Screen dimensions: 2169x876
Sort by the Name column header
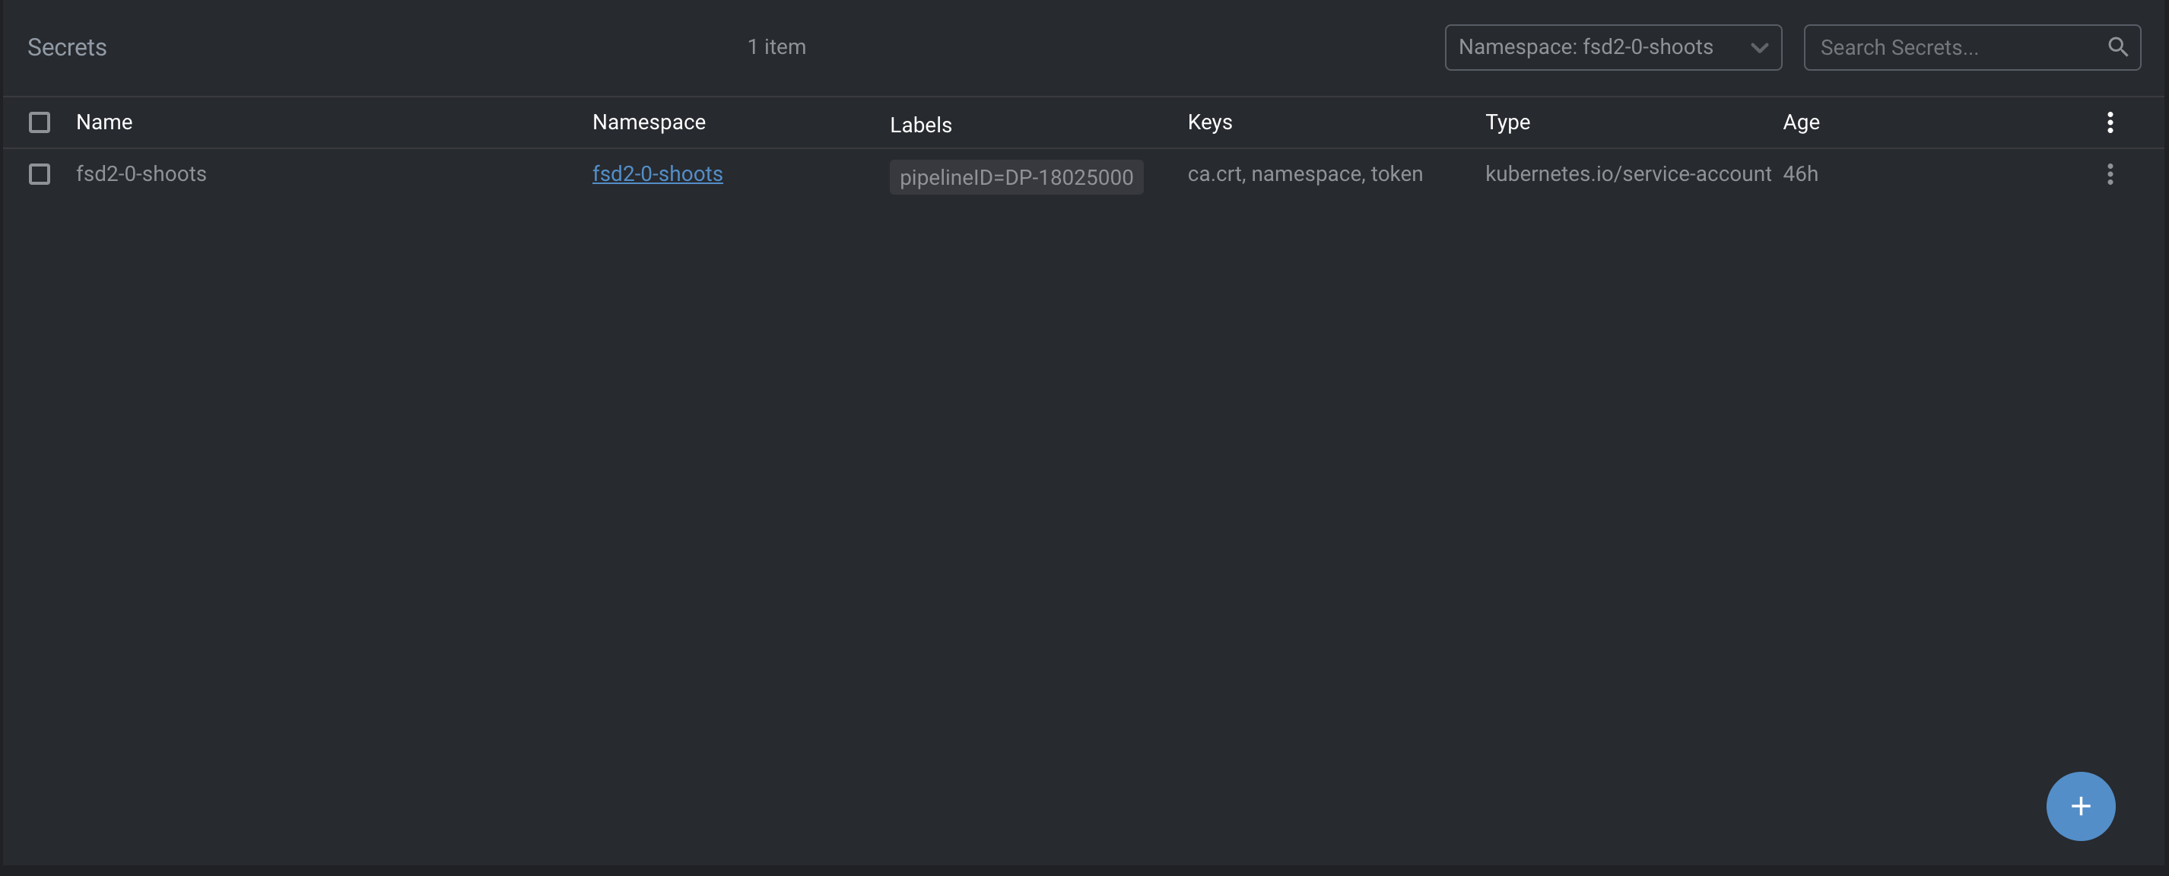click(x=104, y=122)
